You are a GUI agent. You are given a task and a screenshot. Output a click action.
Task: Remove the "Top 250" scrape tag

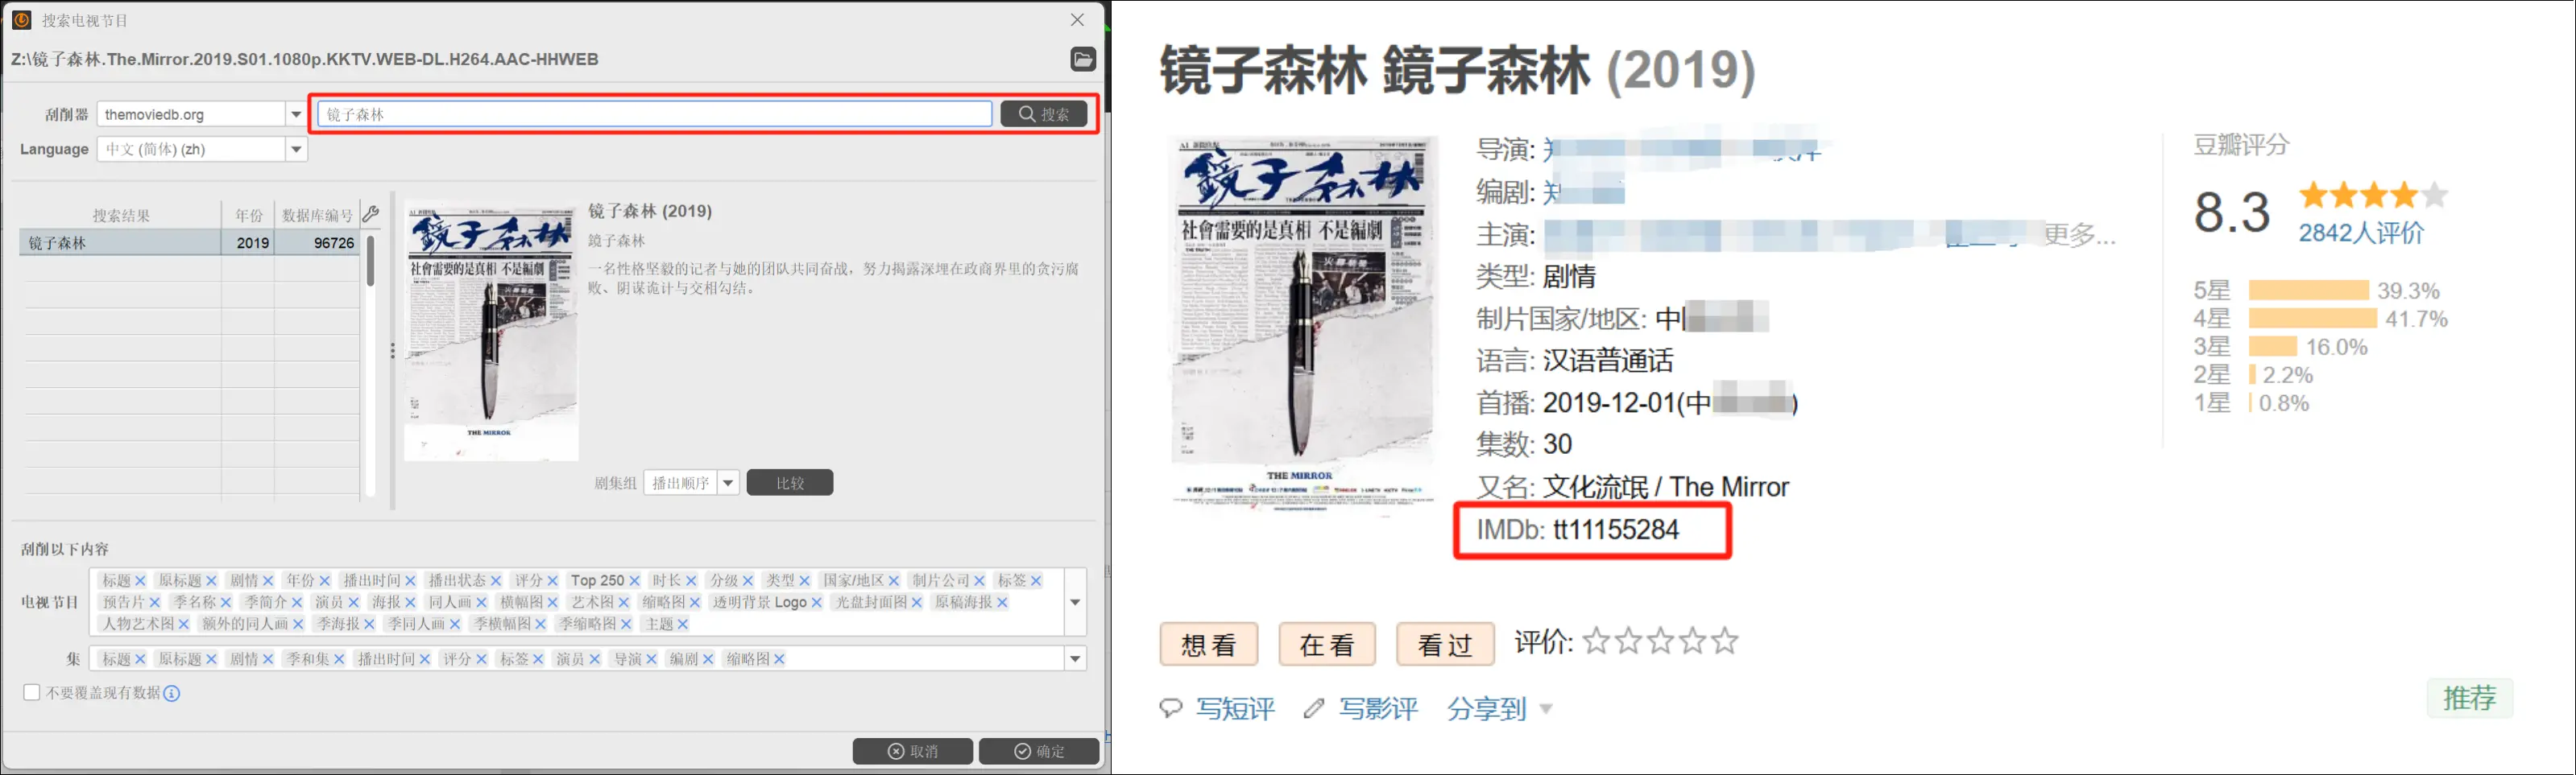(x=633, y=579)
